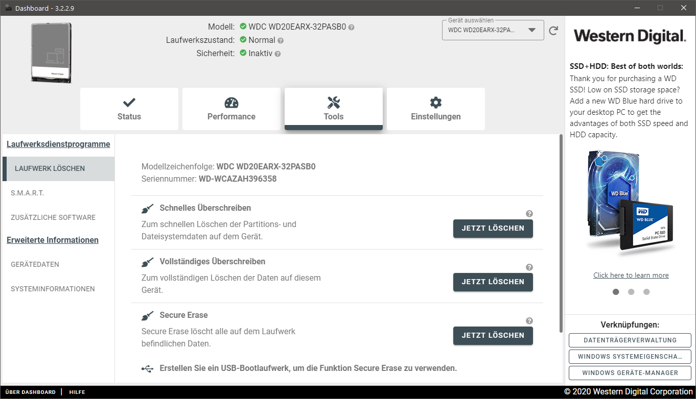Screen dimensions: 696x399
Task: Click ÜBER DASHBOARD in the footer
Action: point(31,392)
